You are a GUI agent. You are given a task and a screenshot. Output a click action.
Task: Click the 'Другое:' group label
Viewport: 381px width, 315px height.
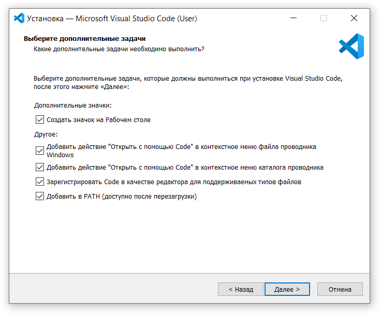[46, 134]
